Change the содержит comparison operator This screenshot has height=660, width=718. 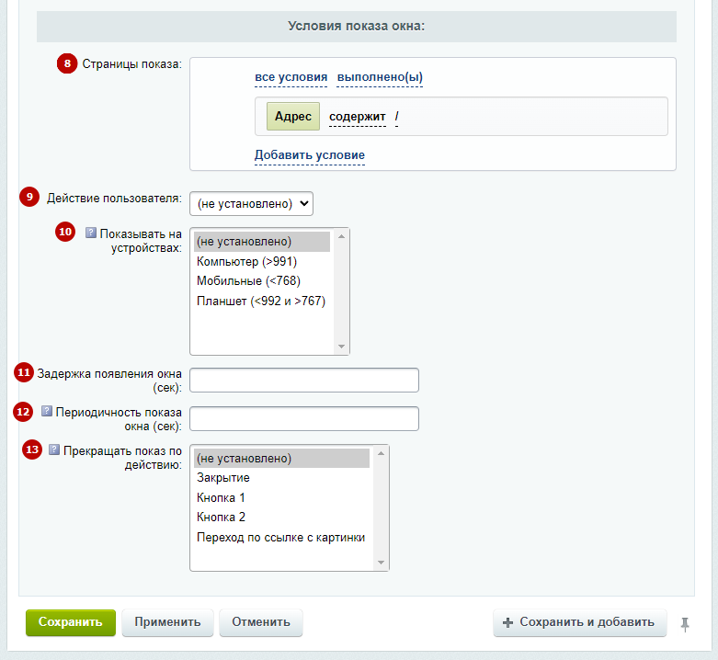(x=358, y=117)
